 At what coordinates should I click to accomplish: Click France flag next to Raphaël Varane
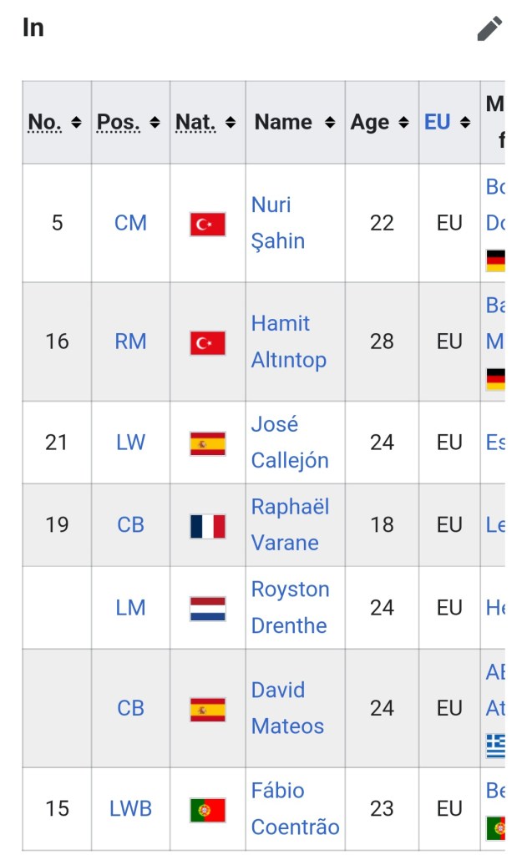click(207, 525)
